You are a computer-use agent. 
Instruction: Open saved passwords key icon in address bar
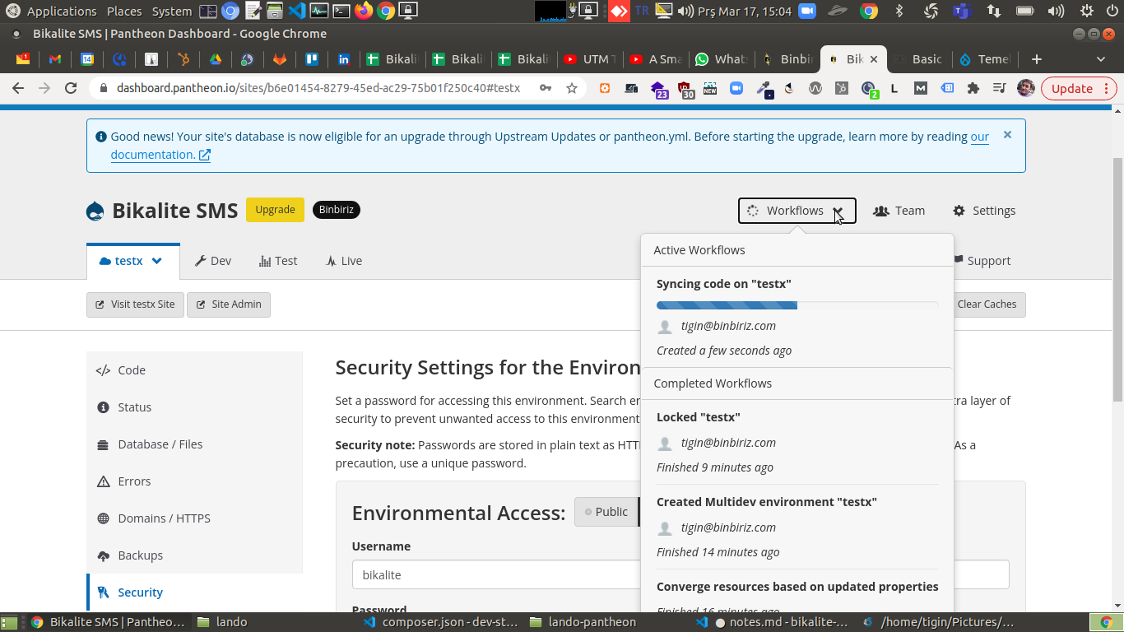click(546, 88)
